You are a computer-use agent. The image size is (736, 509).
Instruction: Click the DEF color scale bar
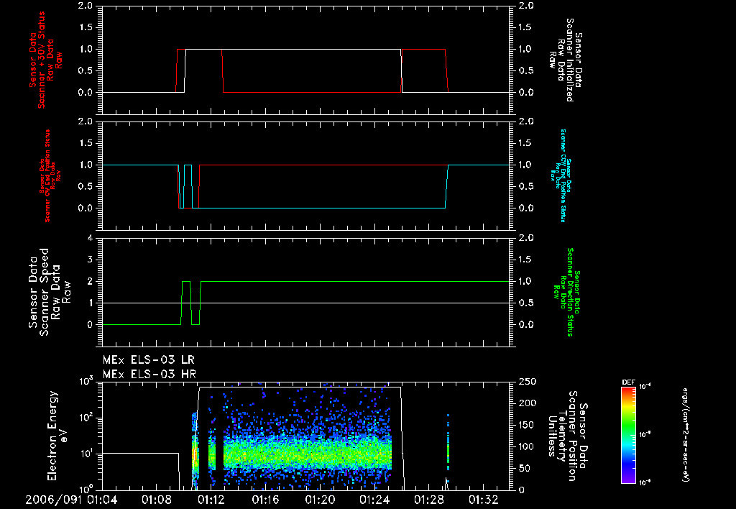coord(628,435)
